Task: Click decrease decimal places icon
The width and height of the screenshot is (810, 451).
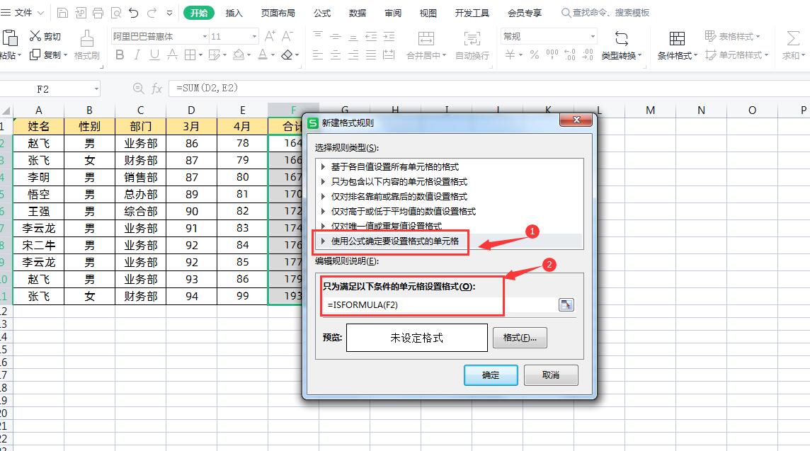Action: point(588,55)
